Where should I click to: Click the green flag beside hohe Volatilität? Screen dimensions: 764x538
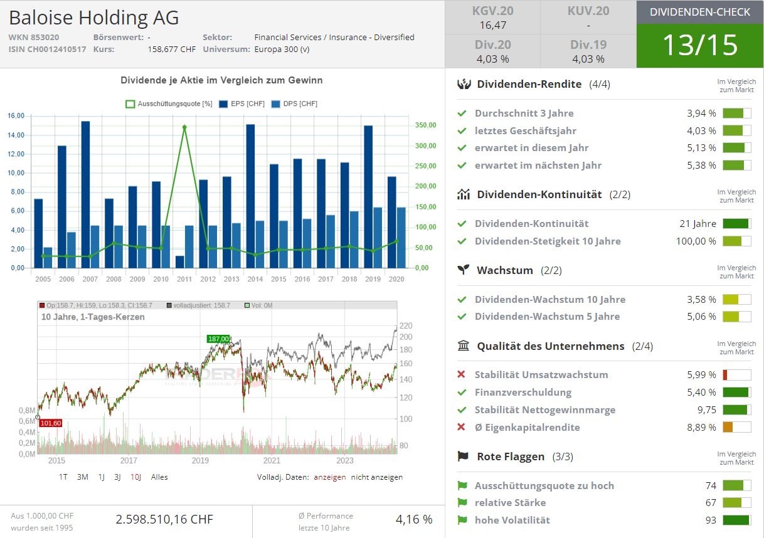click(462, 520)
